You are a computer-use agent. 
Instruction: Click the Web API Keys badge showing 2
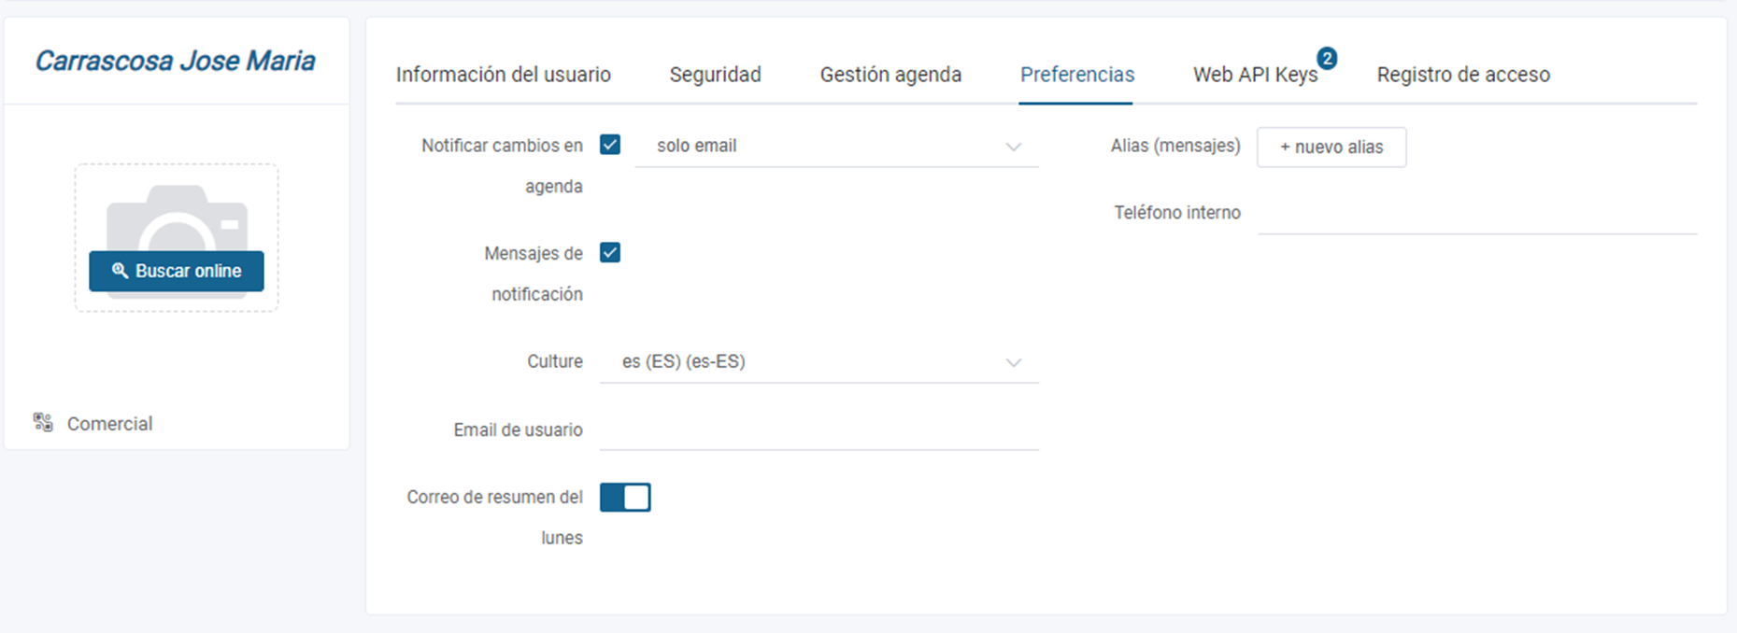pyautogui.click(x=1327, y=58)
